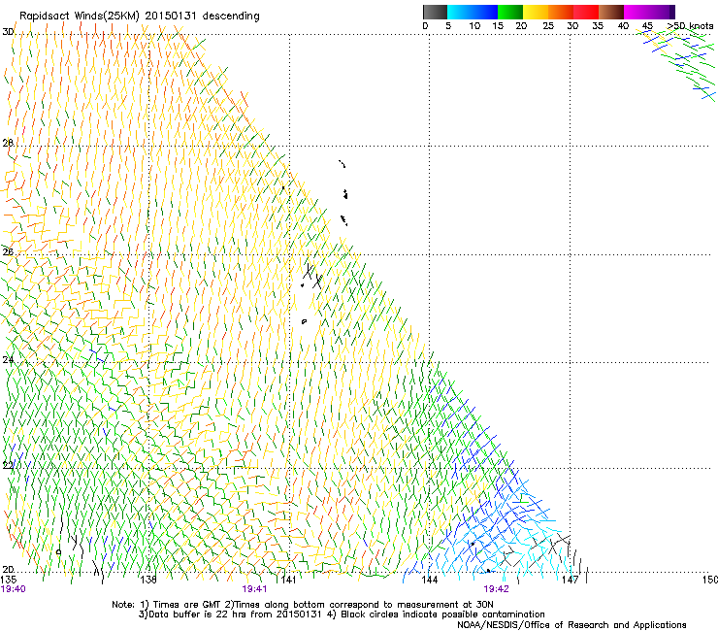The height and width of the screenshot is (631, 718).
Task: Click the latitude label '28'
Action: coord(8,143)
